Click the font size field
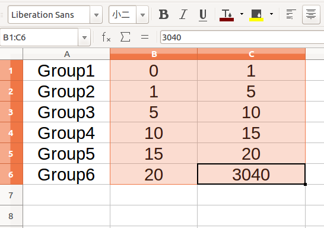The width and height of the screenshot is (324, 228). tap(122, 15)
